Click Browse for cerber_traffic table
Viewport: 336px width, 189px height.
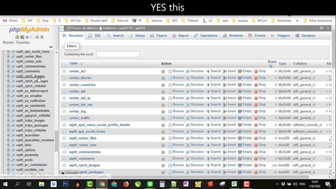point(176,118)
